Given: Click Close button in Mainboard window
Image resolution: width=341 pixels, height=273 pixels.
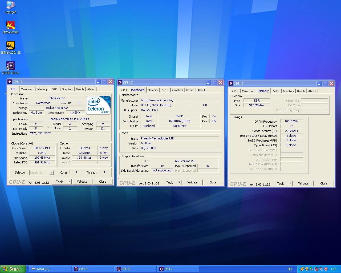Looking at the screenshot, I should [x=213, y=182].
